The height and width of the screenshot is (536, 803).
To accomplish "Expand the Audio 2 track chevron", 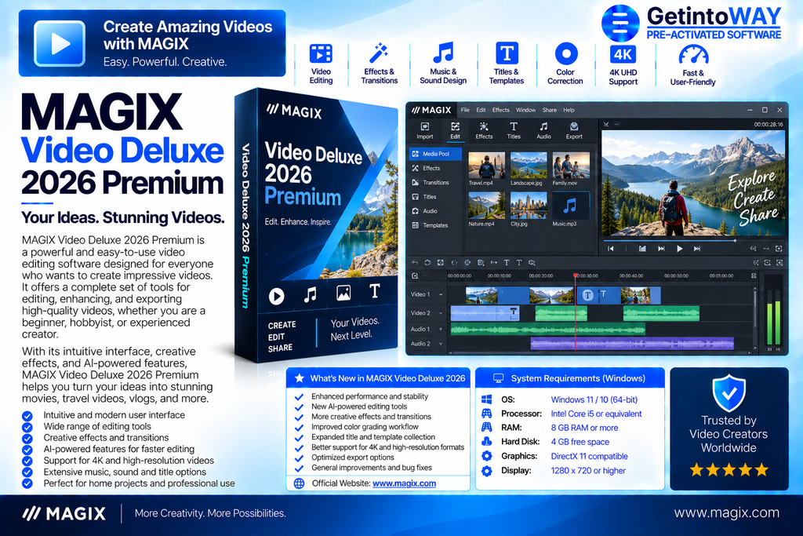I will (x=441, y=344).
